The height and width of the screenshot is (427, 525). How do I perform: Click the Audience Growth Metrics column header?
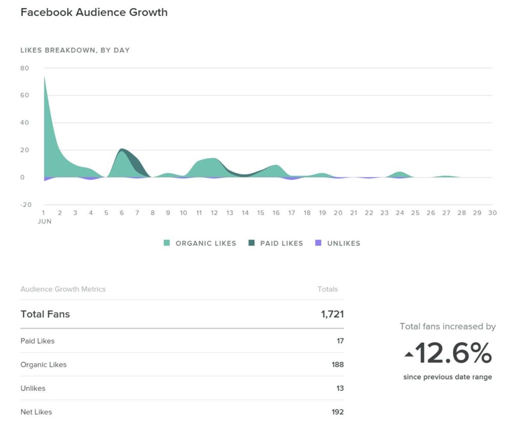(63, 289)
